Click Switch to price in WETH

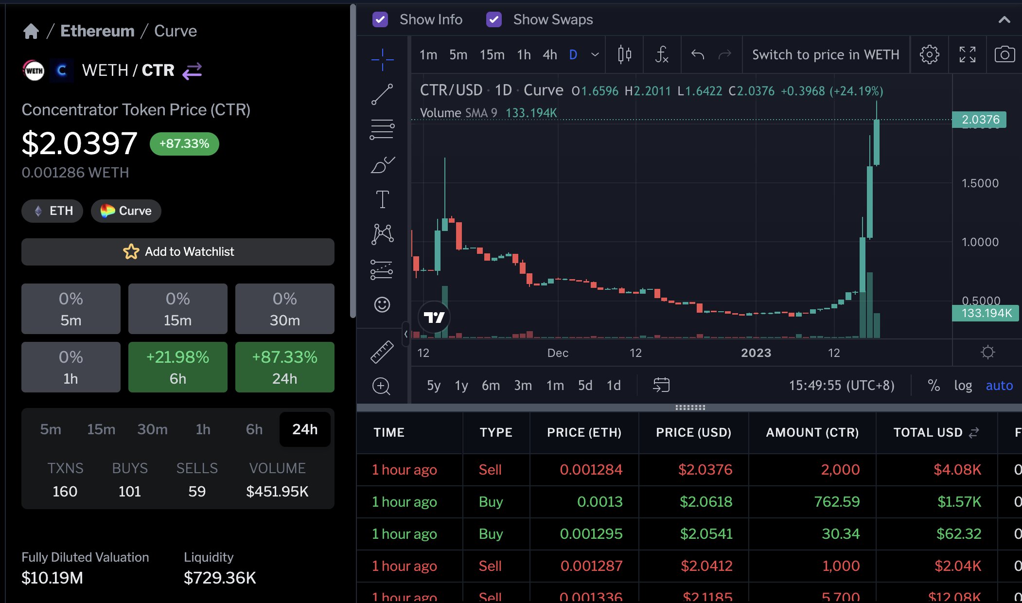[x=826, y=54]
